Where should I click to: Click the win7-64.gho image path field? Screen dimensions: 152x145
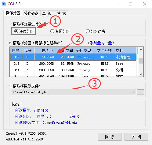(x=71, y=92)
